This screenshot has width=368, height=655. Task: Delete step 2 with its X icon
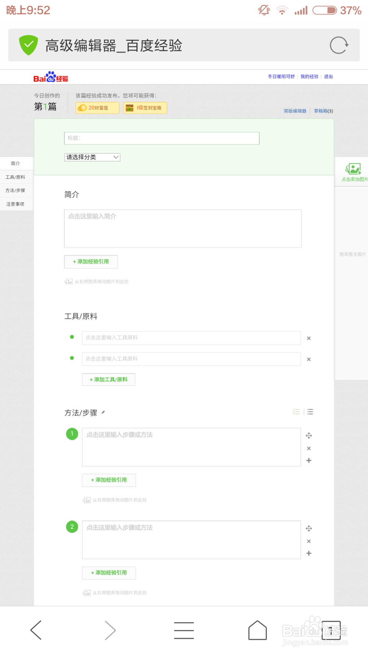click(x=309, y=541)
